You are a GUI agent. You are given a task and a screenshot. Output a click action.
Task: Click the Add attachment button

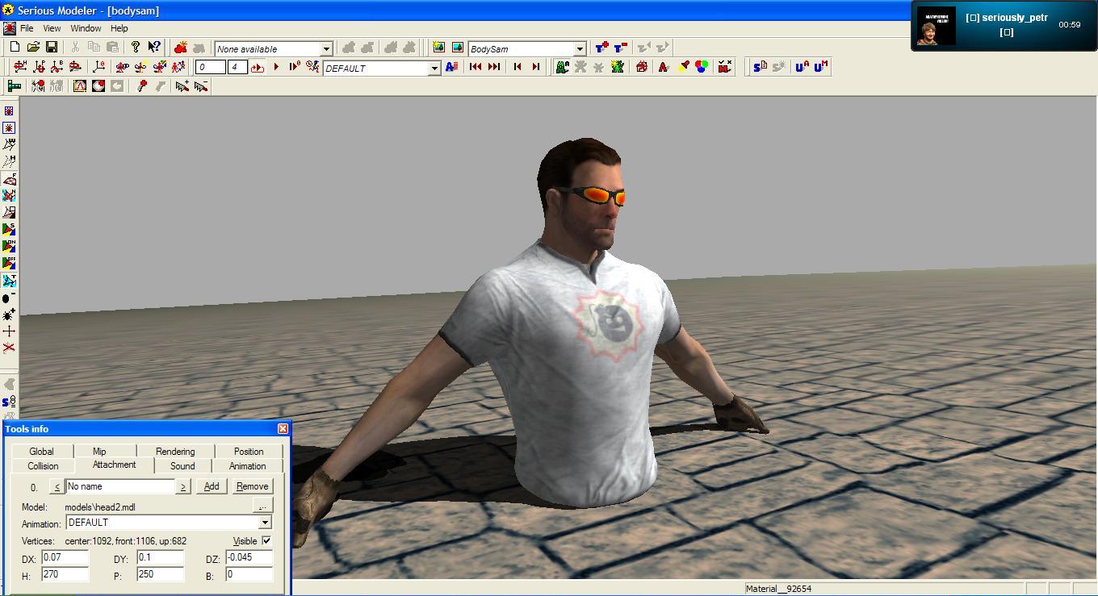point(212,486)
